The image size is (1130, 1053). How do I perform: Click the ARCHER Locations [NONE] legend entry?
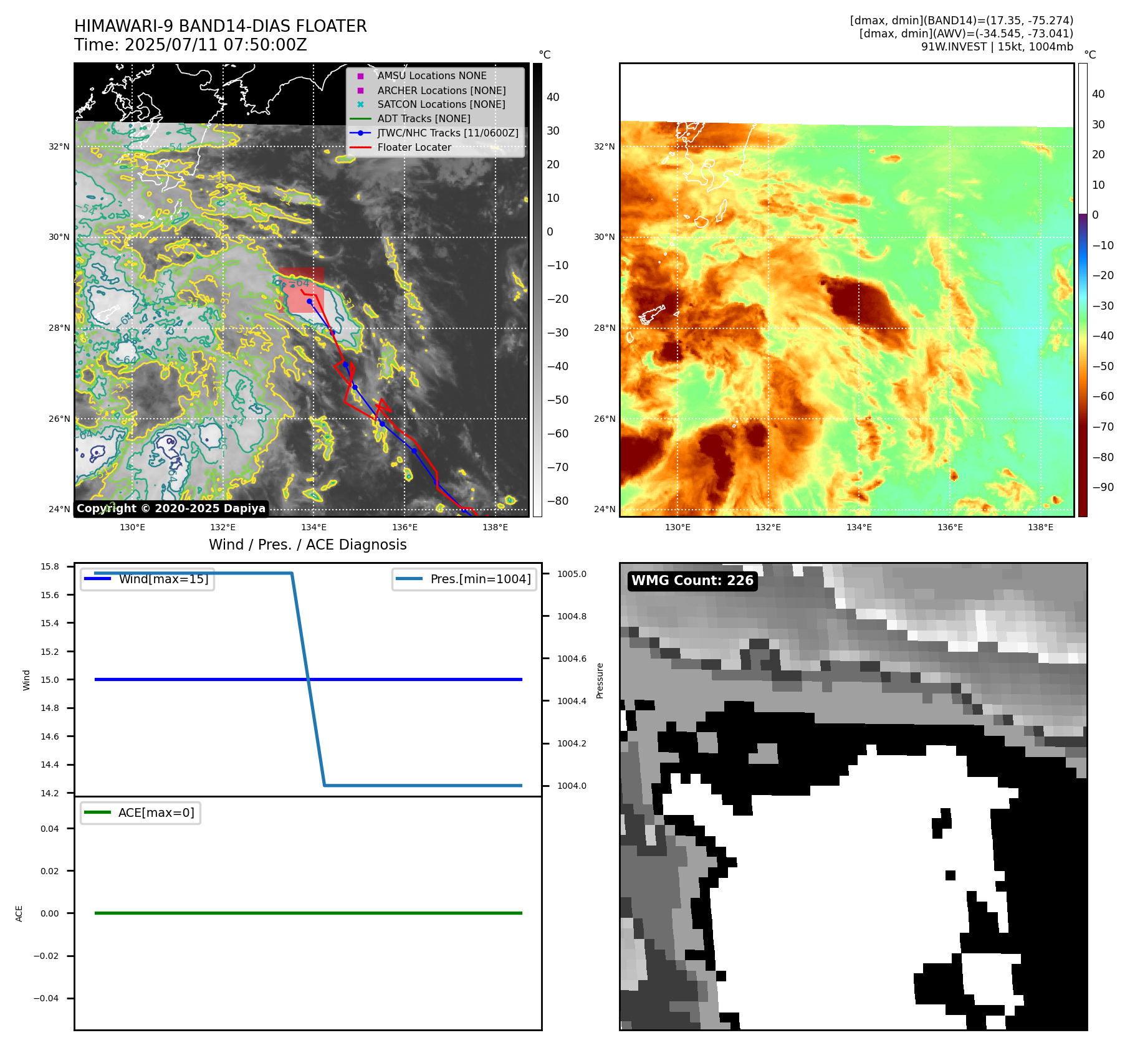[441, 90]
